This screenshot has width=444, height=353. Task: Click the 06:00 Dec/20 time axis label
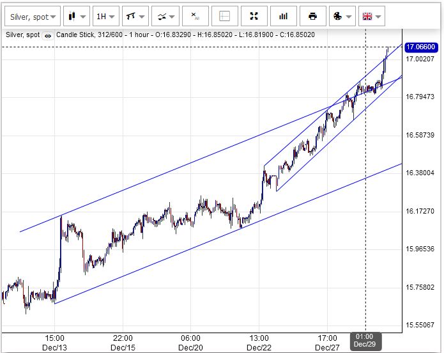190,343
